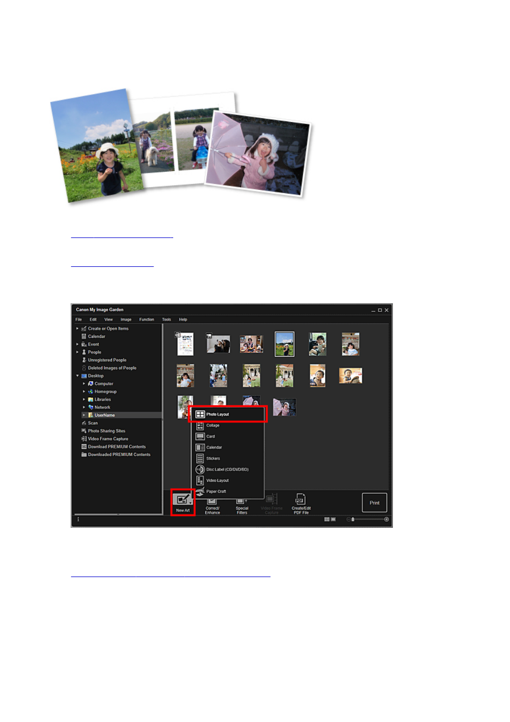Click the New Art toolbar icon
The image size is (510, 722).
pos(183,500)
